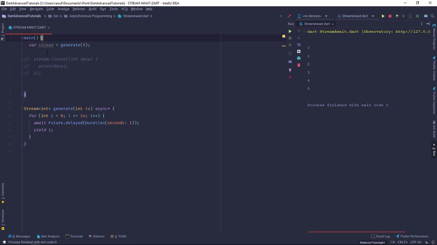Open Search Everywhere magnifier icon
The height and width of the screenshot is (245, 437).
pyautogui.click(x=433, y=16)
